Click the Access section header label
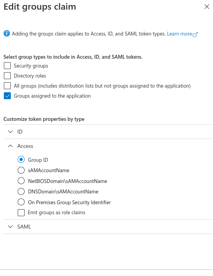This screenshot has width=213, height=276. pyautogui.click(x=25, y=146)
